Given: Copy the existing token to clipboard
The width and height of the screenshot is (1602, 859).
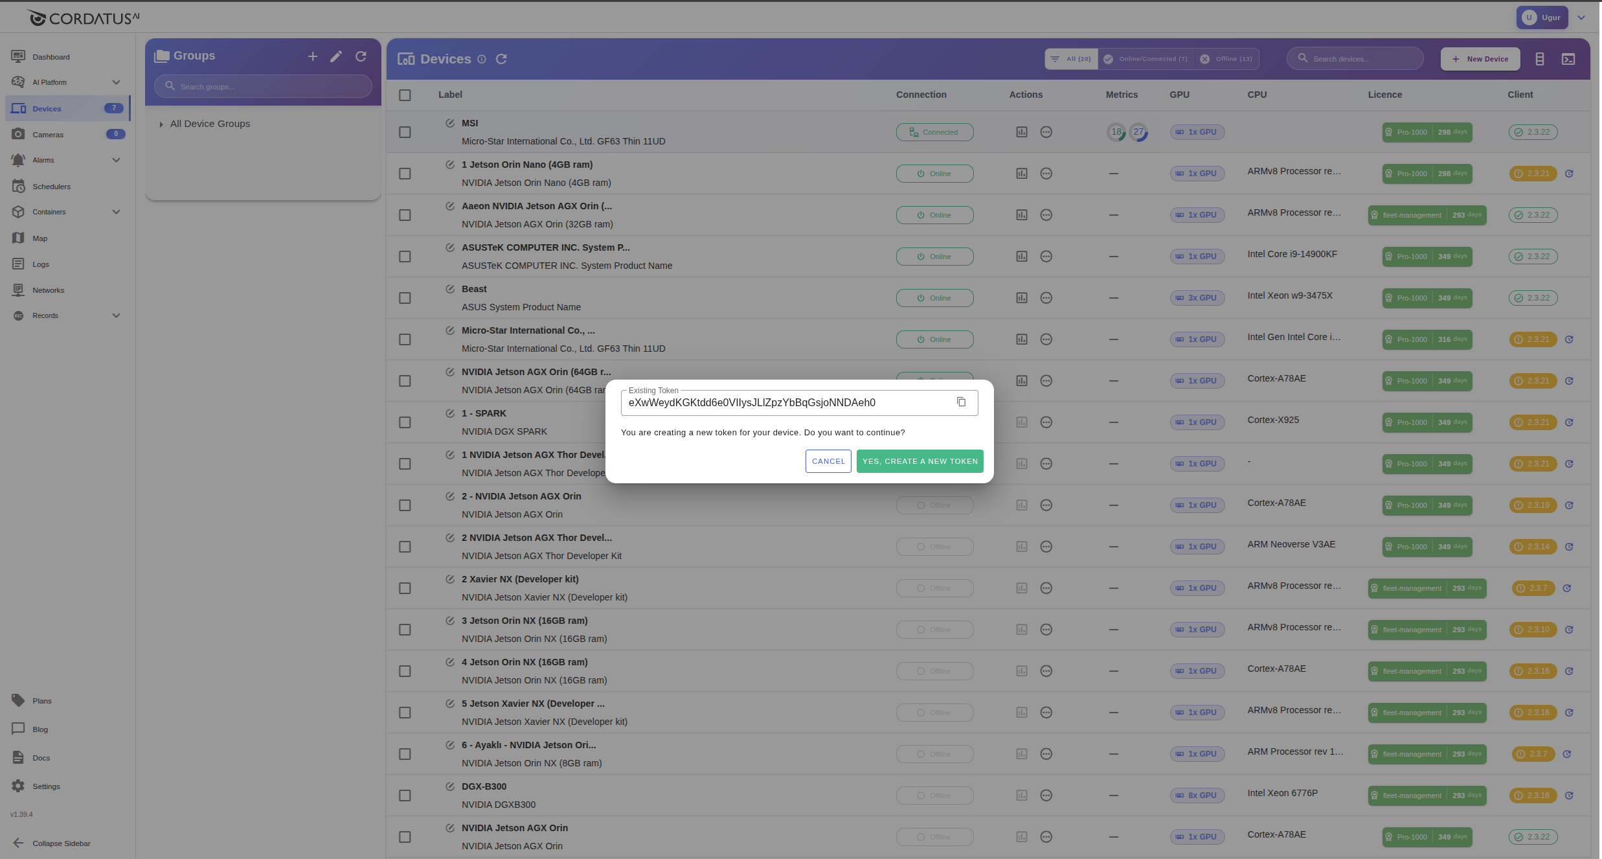Looking at the screenshot, I should pyautogui.click(x=961, y=402).
